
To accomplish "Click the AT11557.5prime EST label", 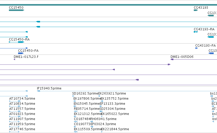I will (x=22, y=109).
